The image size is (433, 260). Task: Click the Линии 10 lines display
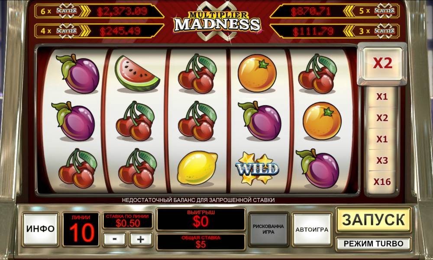point(81,229)
